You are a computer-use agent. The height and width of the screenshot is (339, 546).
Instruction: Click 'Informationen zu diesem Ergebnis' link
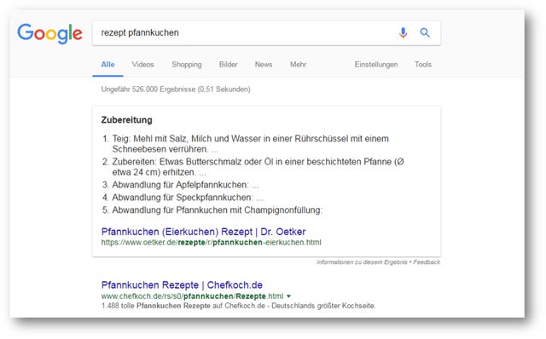(x=362, y=261)
